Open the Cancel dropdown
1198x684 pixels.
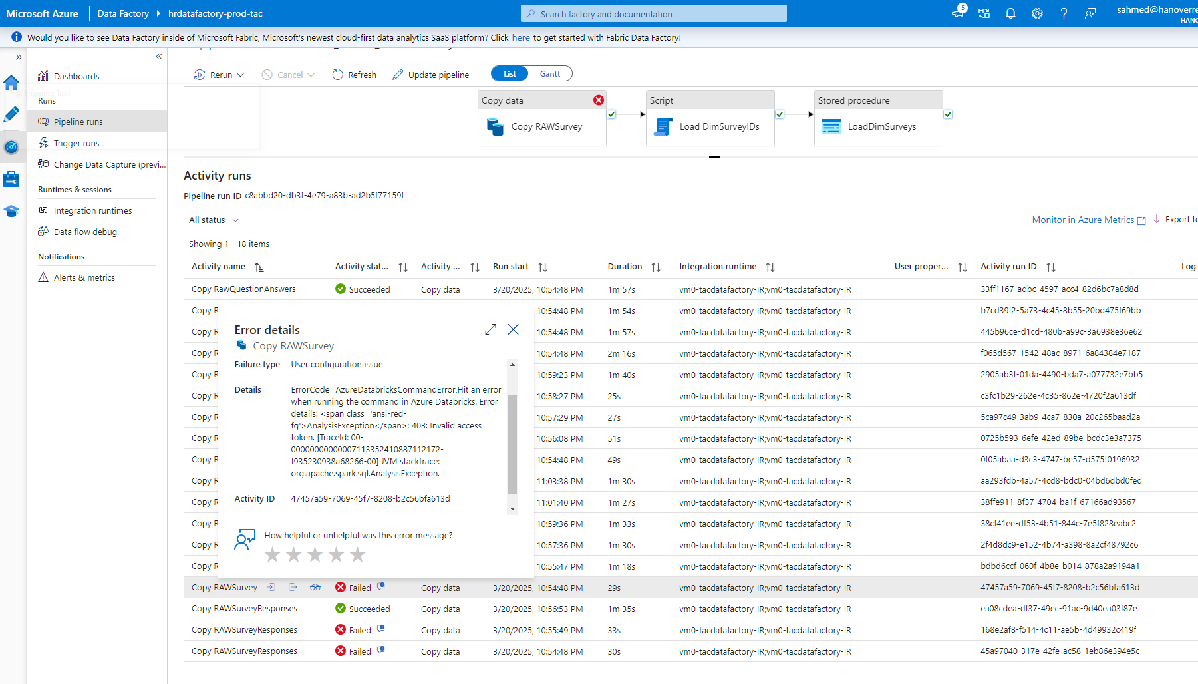pyautogui.click(x=289, y=75)
